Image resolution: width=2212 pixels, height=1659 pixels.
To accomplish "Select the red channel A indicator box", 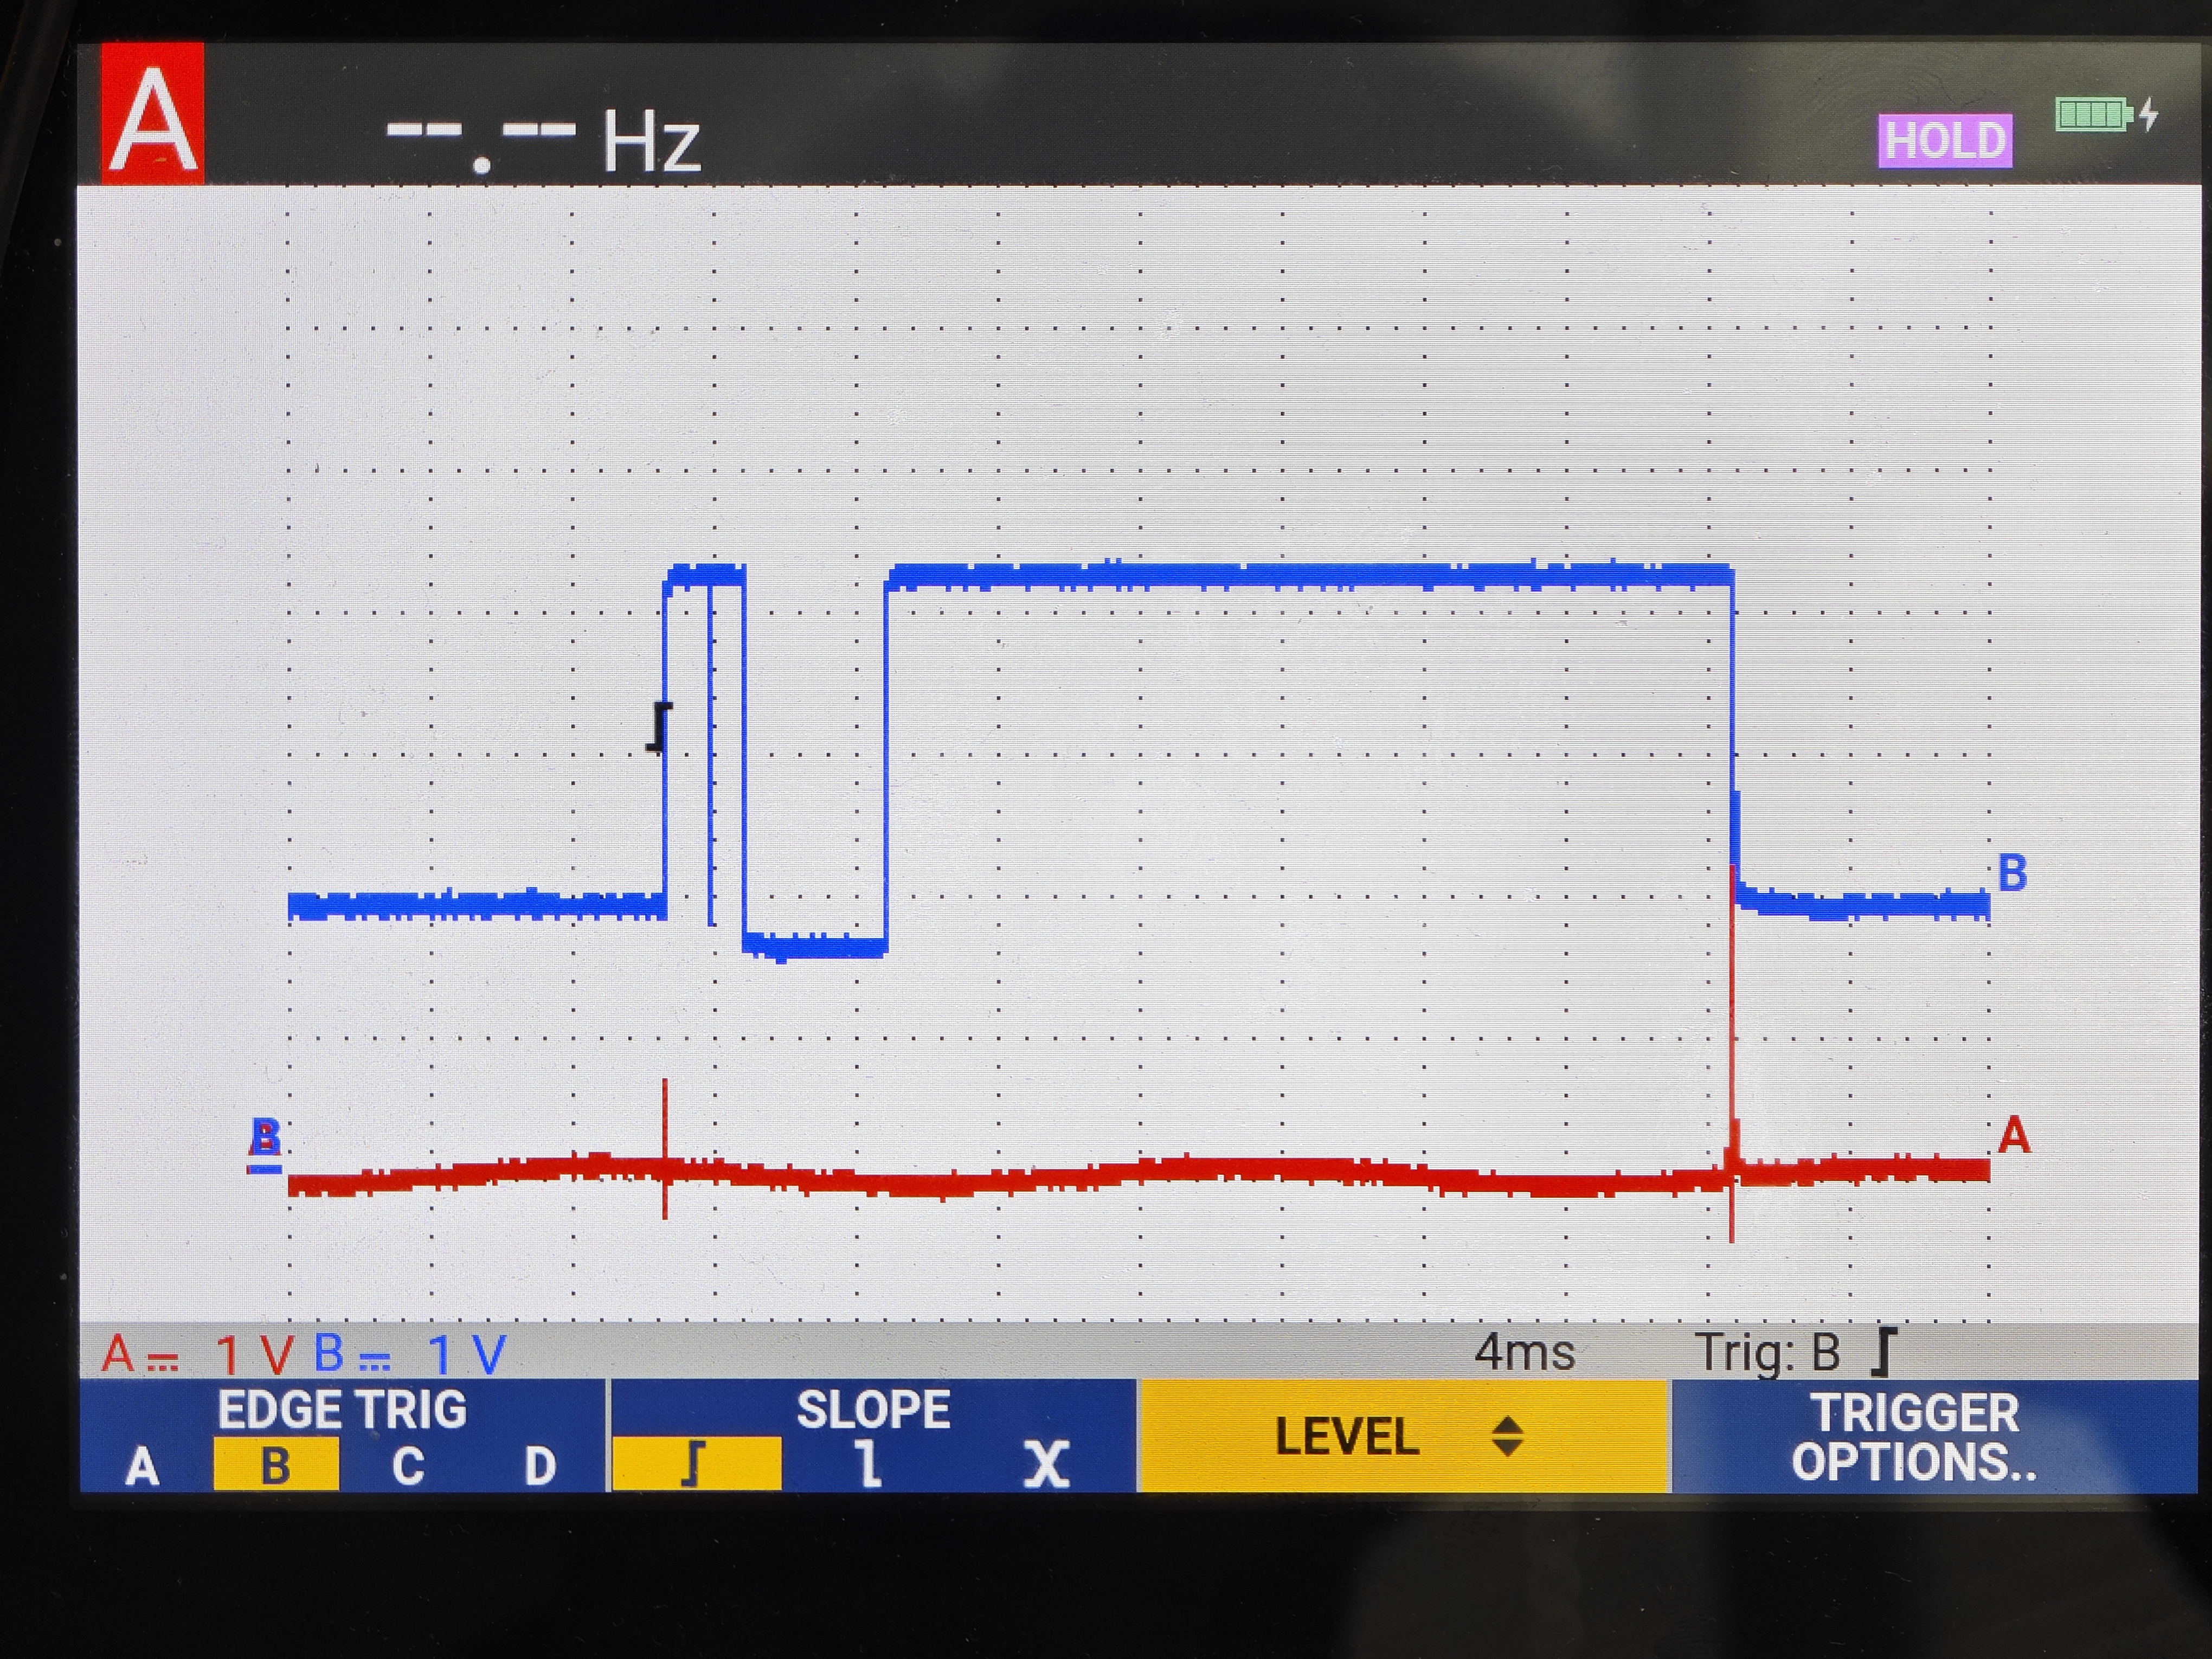I will point(152,113).
